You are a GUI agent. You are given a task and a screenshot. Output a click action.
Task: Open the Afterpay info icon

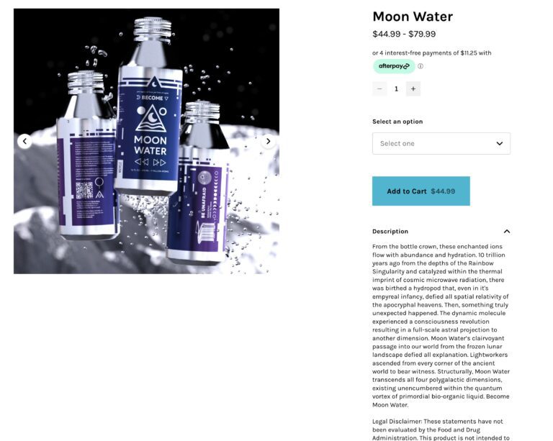pos(421,66)
